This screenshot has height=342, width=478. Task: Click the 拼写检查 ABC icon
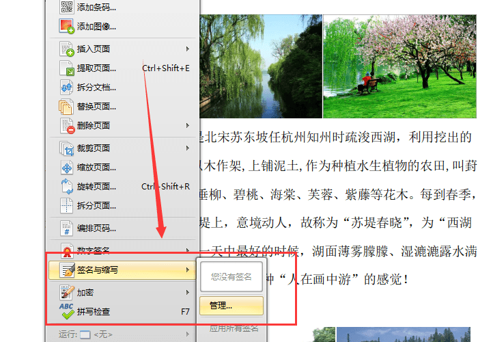(67, 311)
